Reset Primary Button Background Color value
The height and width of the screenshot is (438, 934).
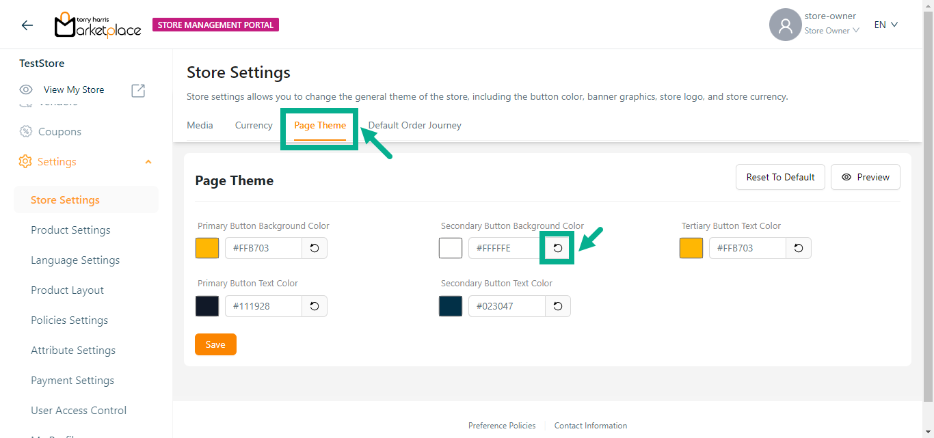315,248
